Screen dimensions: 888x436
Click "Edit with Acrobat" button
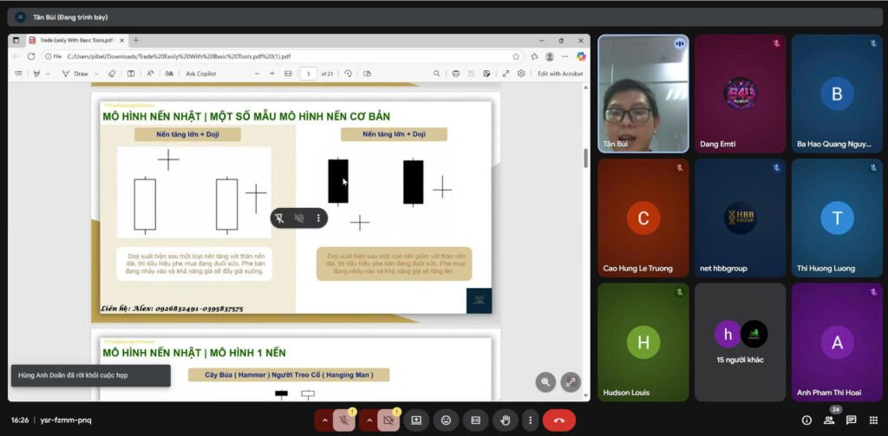[560, 74]
